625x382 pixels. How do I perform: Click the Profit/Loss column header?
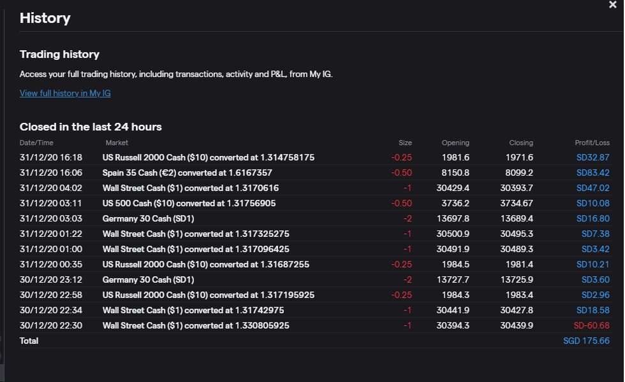pos(592,143)
